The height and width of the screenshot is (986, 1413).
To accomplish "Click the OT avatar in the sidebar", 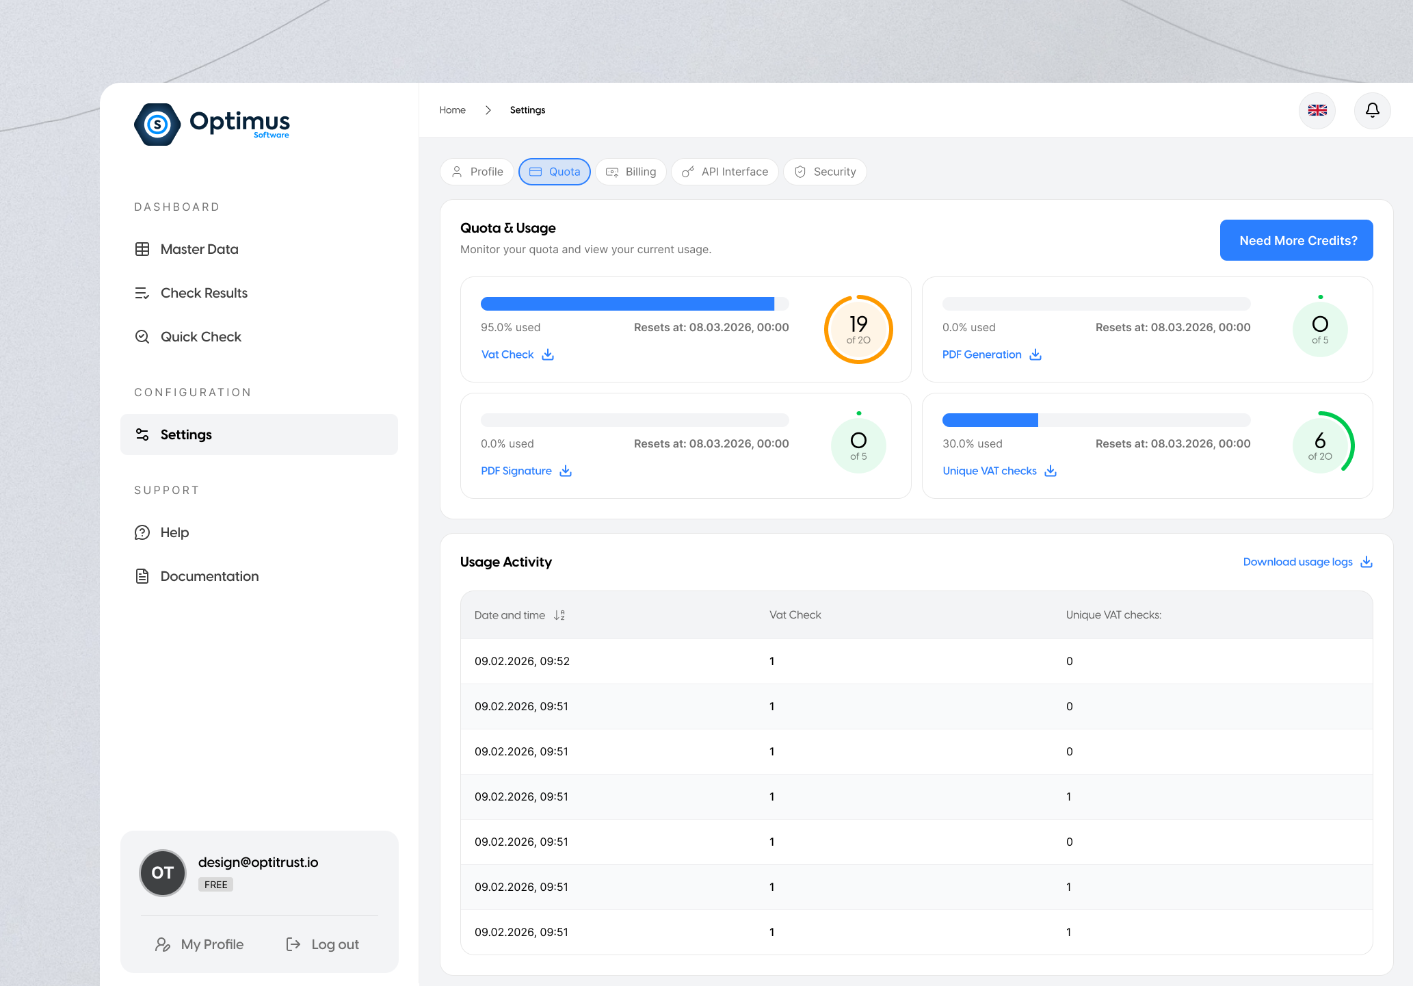I will point(162,872).
